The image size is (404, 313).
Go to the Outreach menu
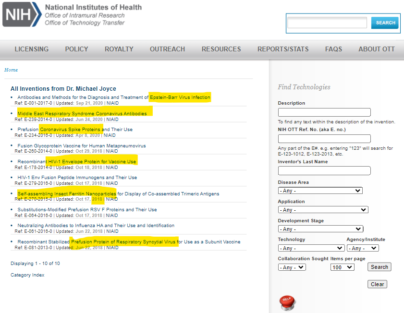(x=168, y=49)
